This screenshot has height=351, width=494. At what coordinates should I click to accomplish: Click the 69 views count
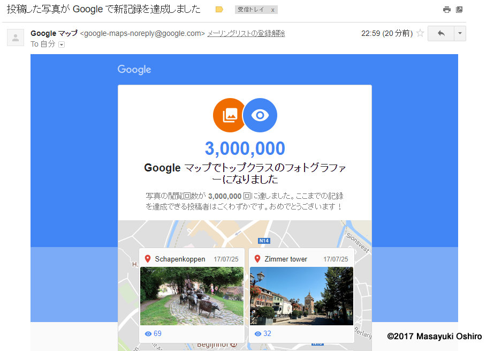click(153, 334)
